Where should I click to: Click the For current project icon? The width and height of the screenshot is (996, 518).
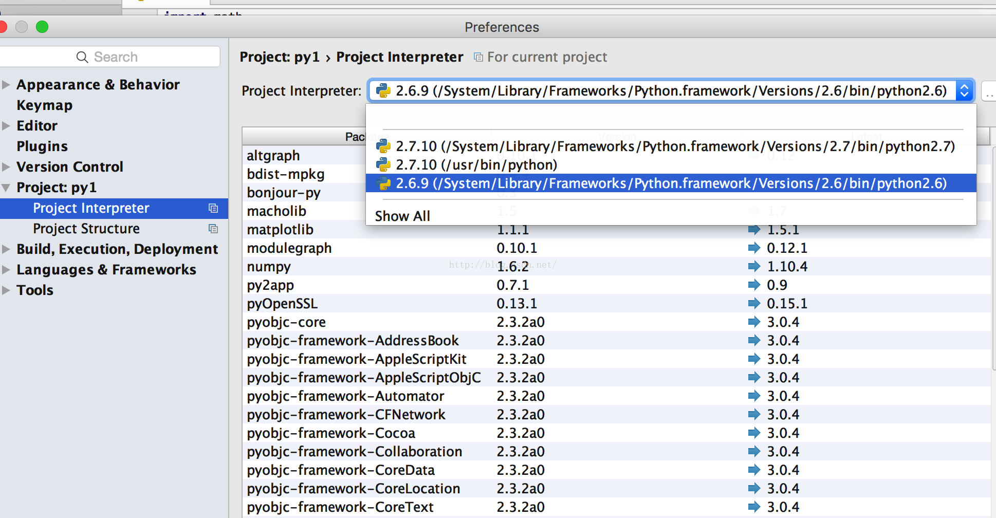click(478, 57)
